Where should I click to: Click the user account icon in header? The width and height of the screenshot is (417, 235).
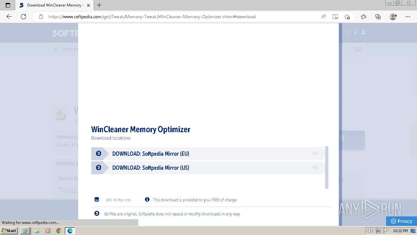(364, 32)
